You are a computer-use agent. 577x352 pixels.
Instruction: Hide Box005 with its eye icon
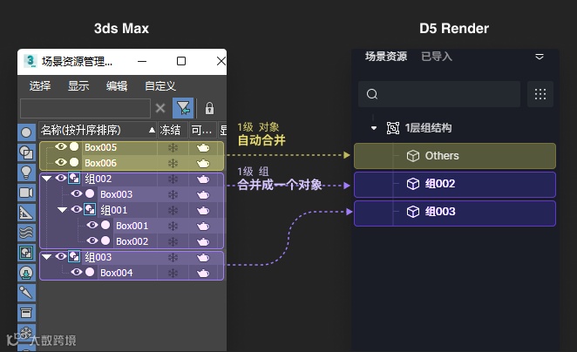61,146
